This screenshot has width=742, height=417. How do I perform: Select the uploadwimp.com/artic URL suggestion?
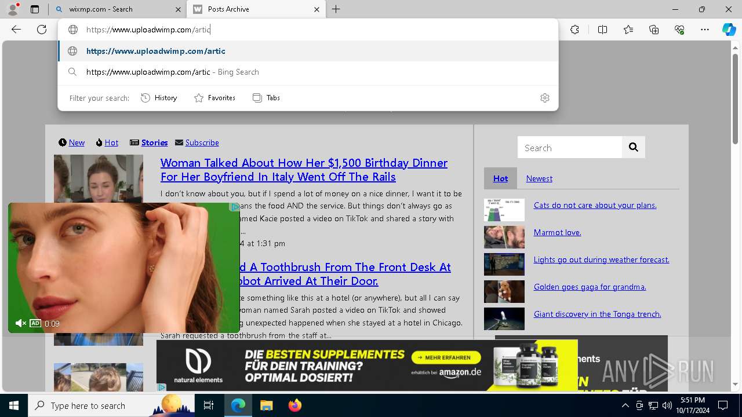308,51
